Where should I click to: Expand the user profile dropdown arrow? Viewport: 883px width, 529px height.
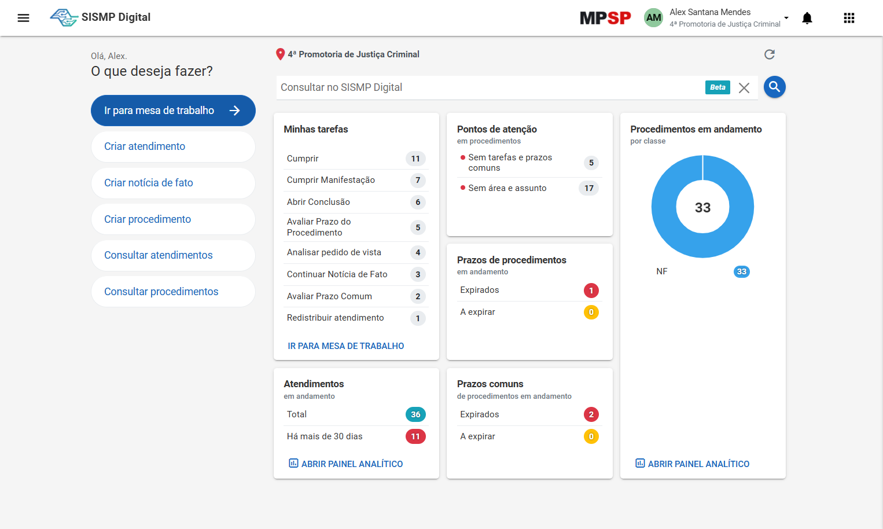coord(786,18)
